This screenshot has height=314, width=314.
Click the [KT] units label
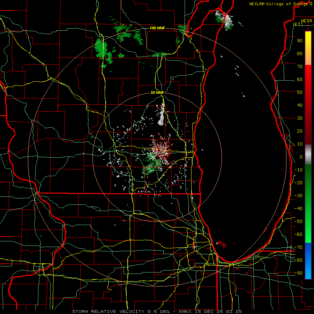click(298, 24)
